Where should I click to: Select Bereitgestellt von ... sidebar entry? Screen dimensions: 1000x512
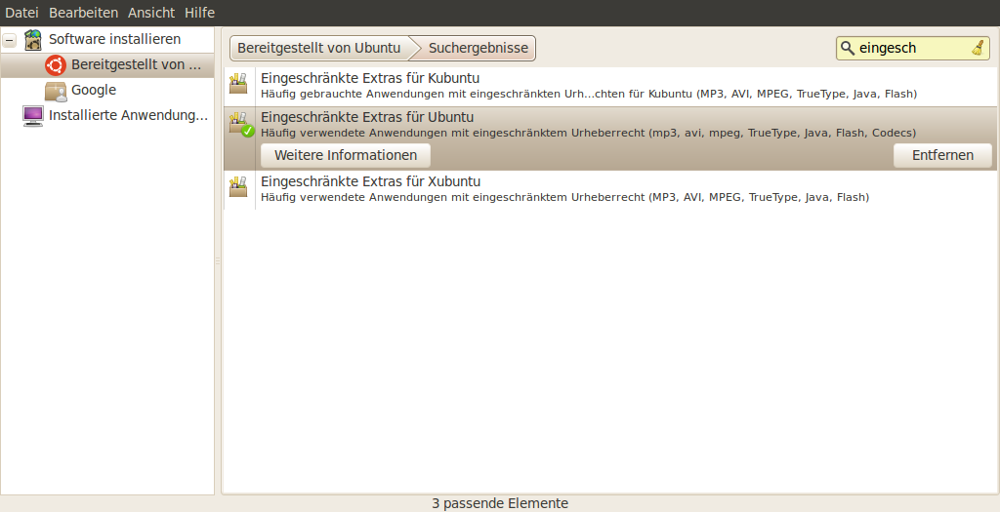107,65
